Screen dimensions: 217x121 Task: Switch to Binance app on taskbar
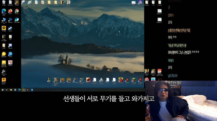point(23,90)
